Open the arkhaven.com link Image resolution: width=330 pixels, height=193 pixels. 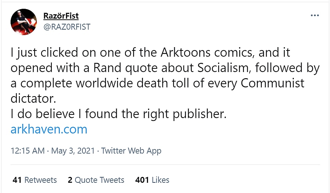(49, 129)
